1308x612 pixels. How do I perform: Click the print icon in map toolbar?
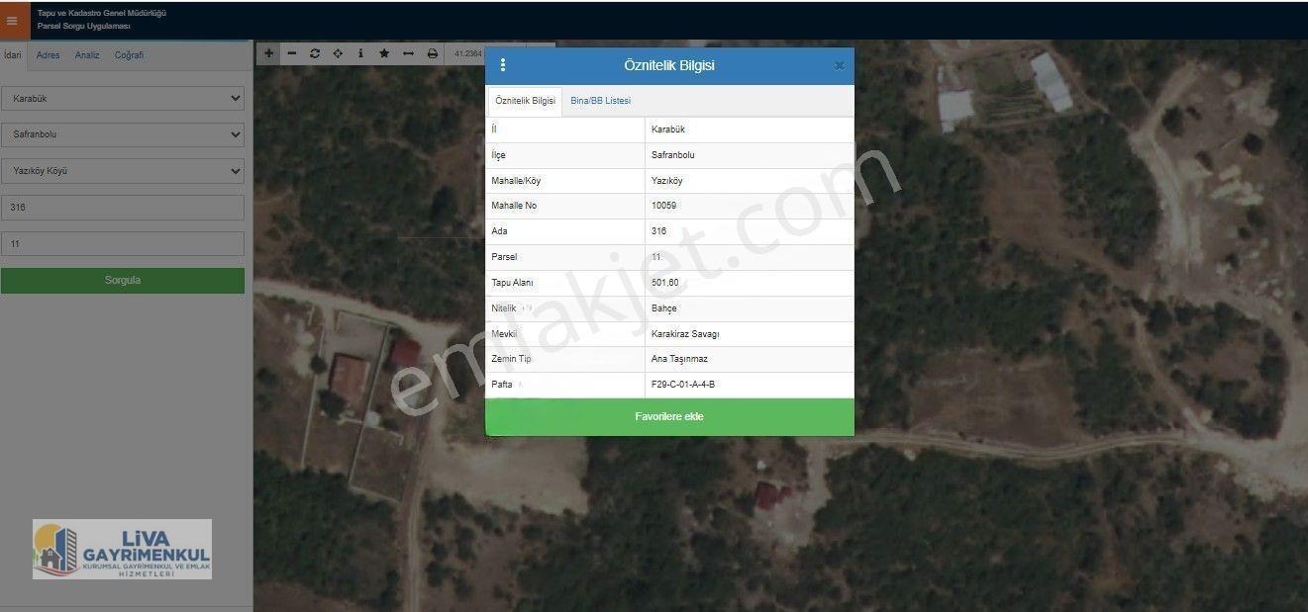[x=432, y=53]
